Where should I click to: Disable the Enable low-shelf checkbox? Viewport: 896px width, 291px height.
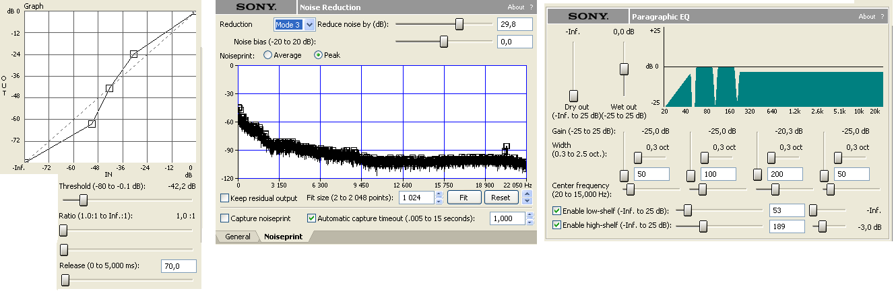click(556, 210)
